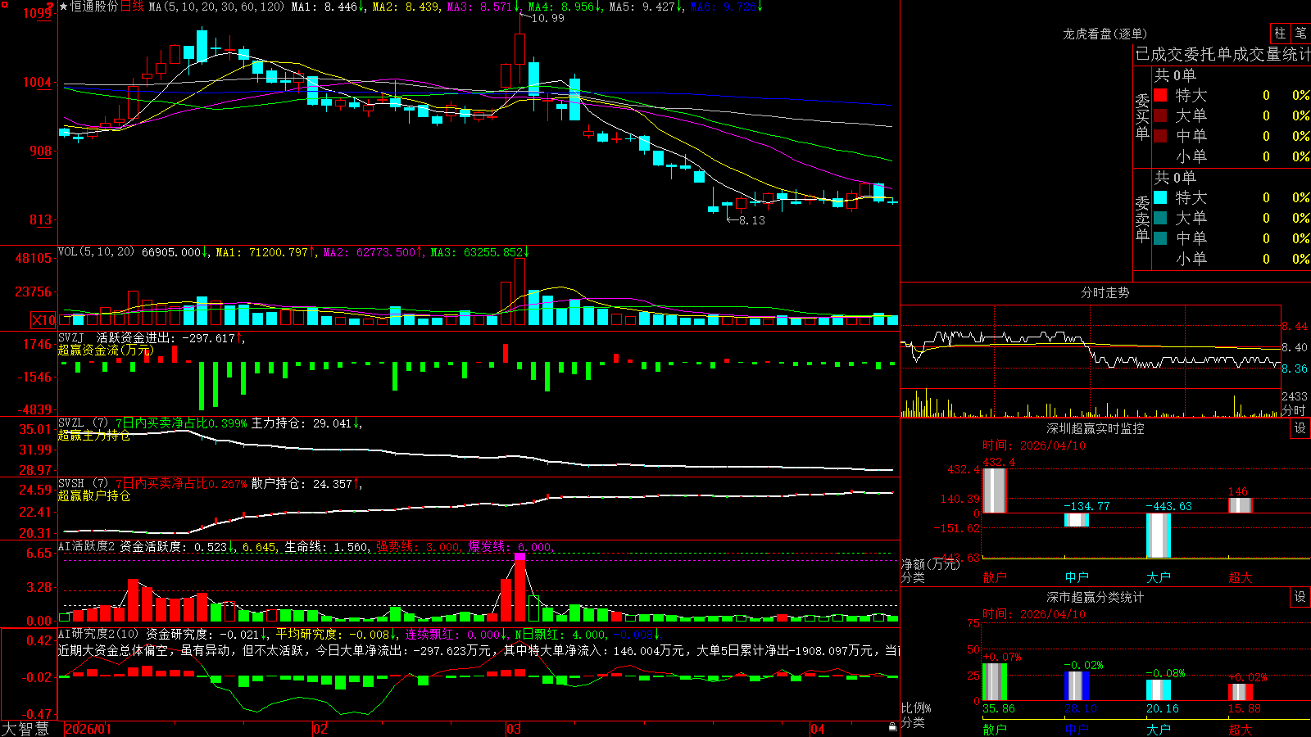Screen dimensions: 1311x737
Task: Click the 超赢资金流(万元) label
Action: [x=106, y=350]
